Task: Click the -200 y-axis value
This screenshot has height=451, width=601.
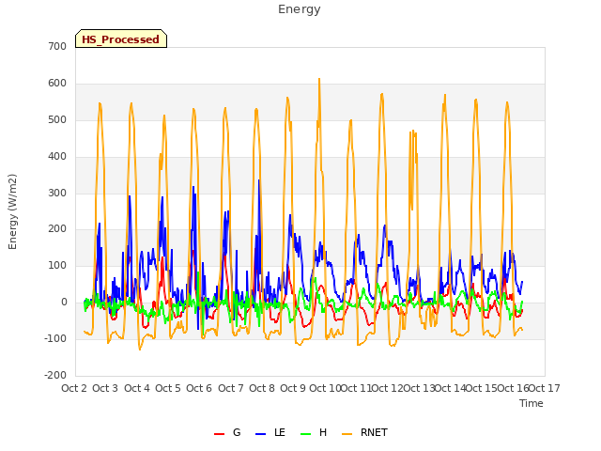Action: tap(55, 375)
